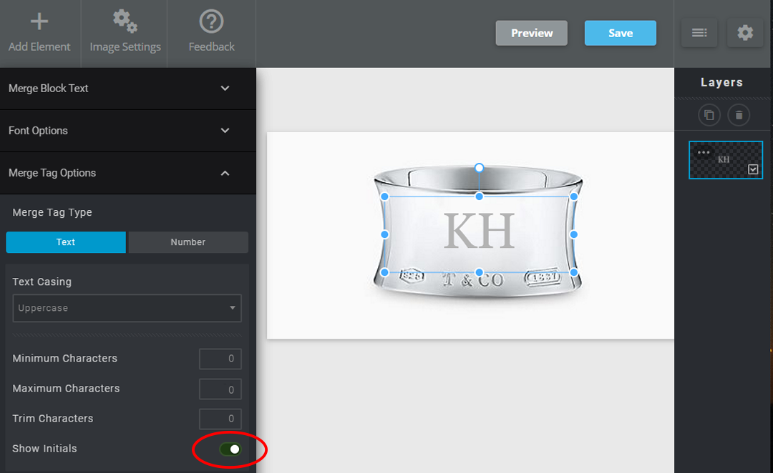Open Image Settings gears icon
773x473 pixels.
(125, 21)
